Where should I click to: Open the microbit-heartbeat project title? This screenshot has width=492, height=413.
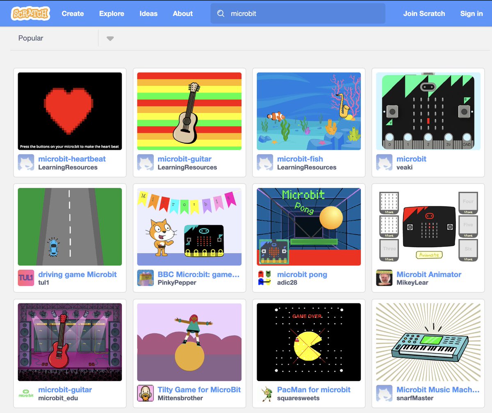click(x=72, y=159)
